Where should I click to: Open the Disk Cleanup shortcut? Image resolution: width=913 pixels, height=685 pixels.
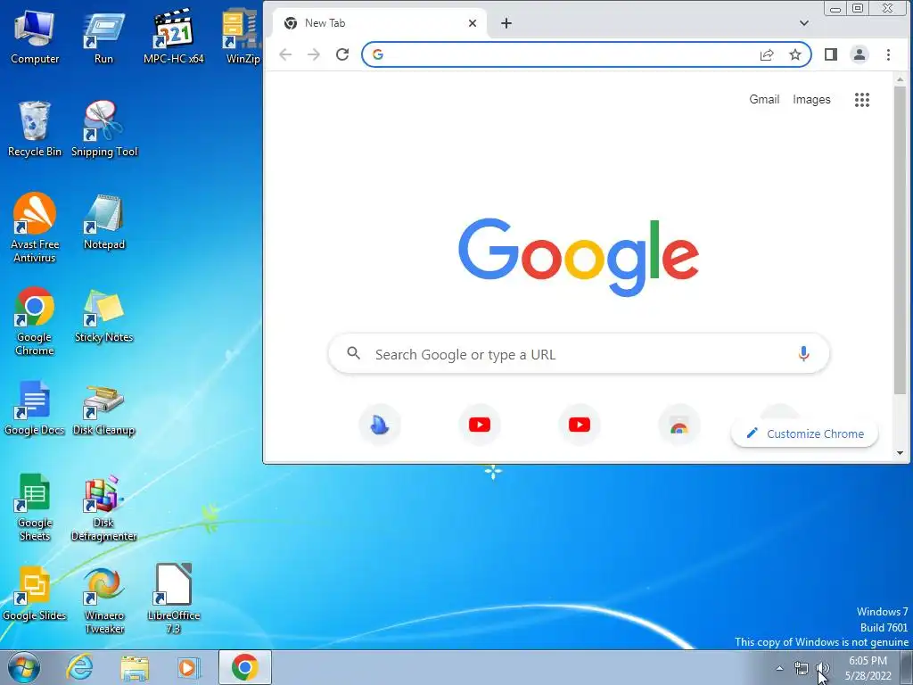[103, 410]
